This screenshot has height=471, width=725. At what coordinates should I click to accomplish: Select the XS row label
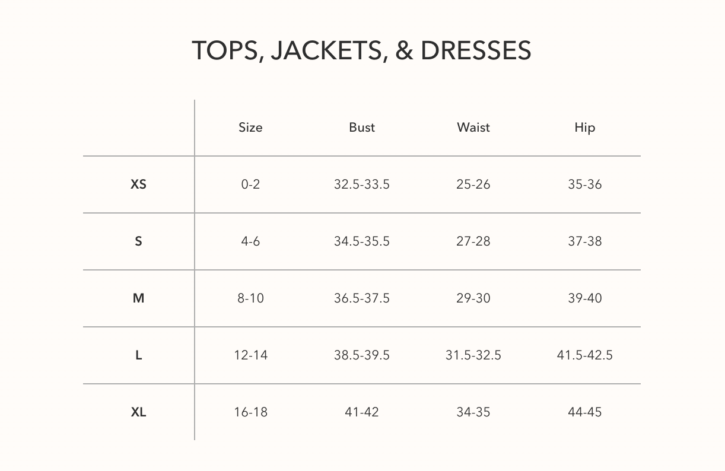click(138, 184)
